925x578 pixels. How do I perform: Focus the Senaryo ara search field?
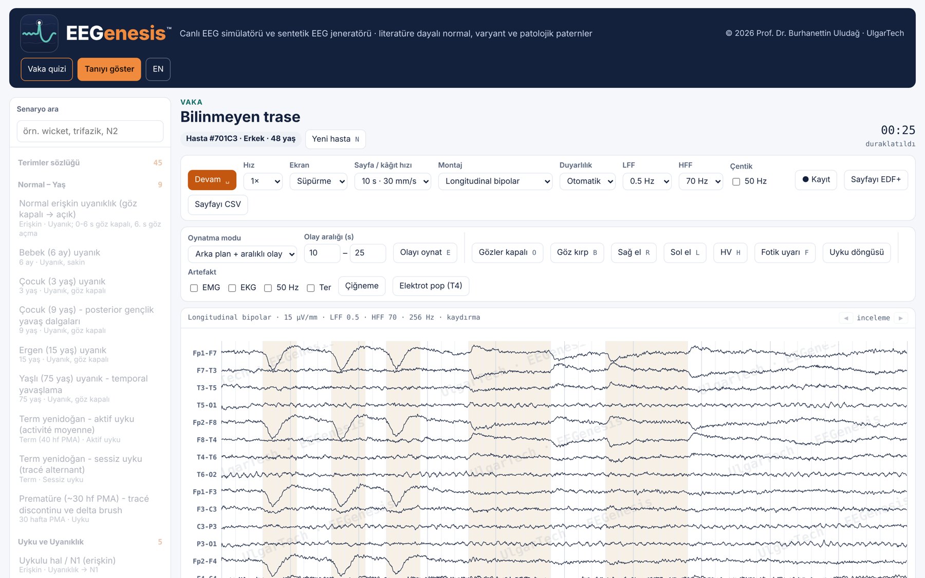tap(90, 132)
